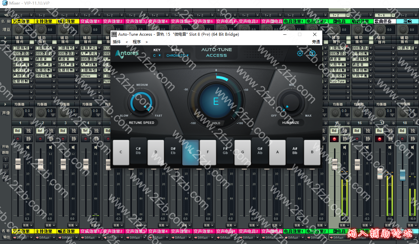Select the A key on the plugin keyboard
Screen dimensions: 419x244
pyautogui.click(x=277, y=152)
